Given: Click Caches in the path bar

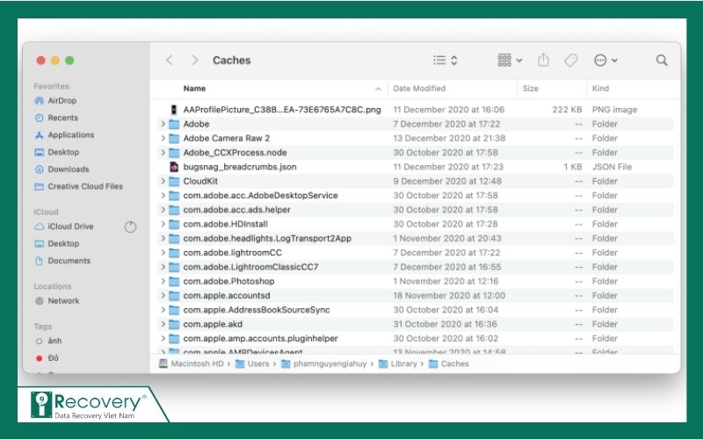Looking at the screenshot, I should (x=449, y=363).
